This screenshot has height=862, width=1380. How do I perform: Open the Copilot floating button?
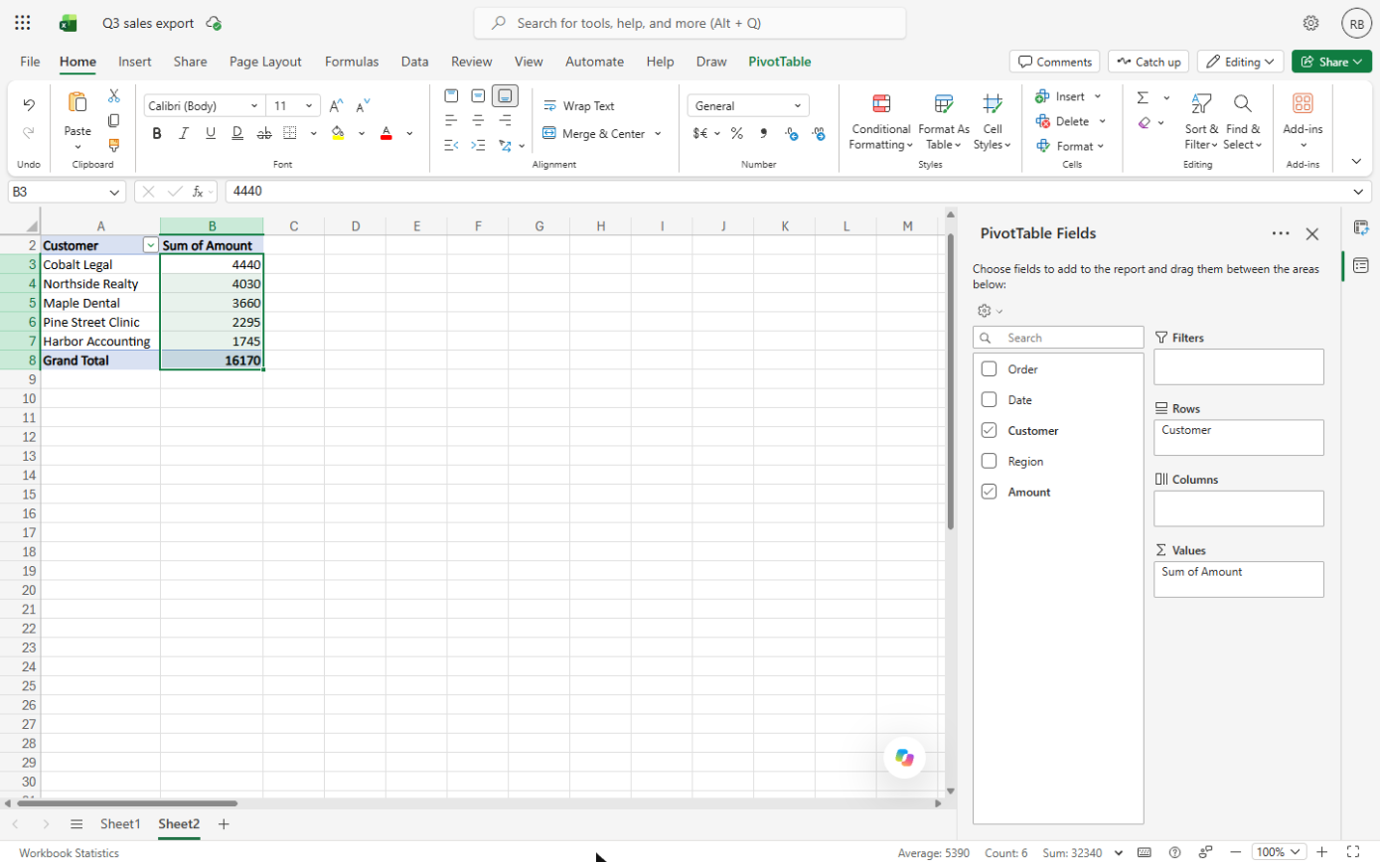click(904, 758)
